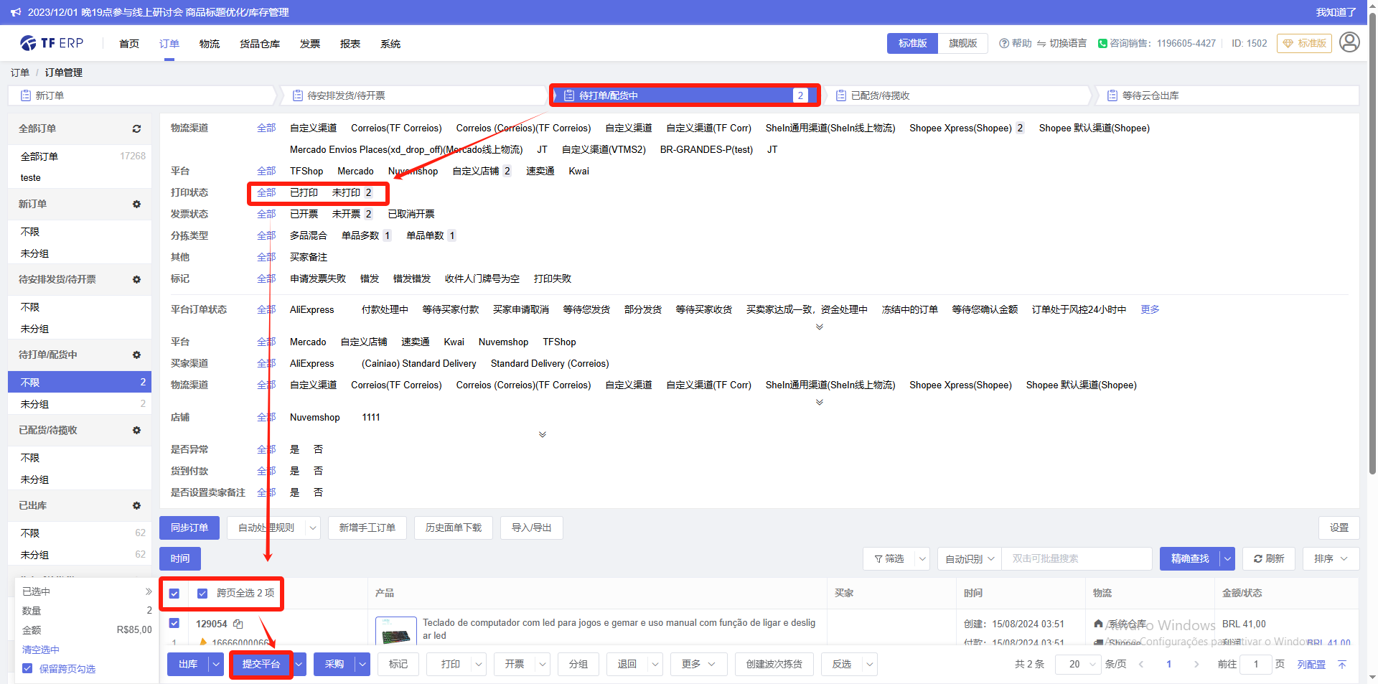The image size is (1378, 684).
Task: Open the 开票 dropdown arrow
Action: coord(543,664)
